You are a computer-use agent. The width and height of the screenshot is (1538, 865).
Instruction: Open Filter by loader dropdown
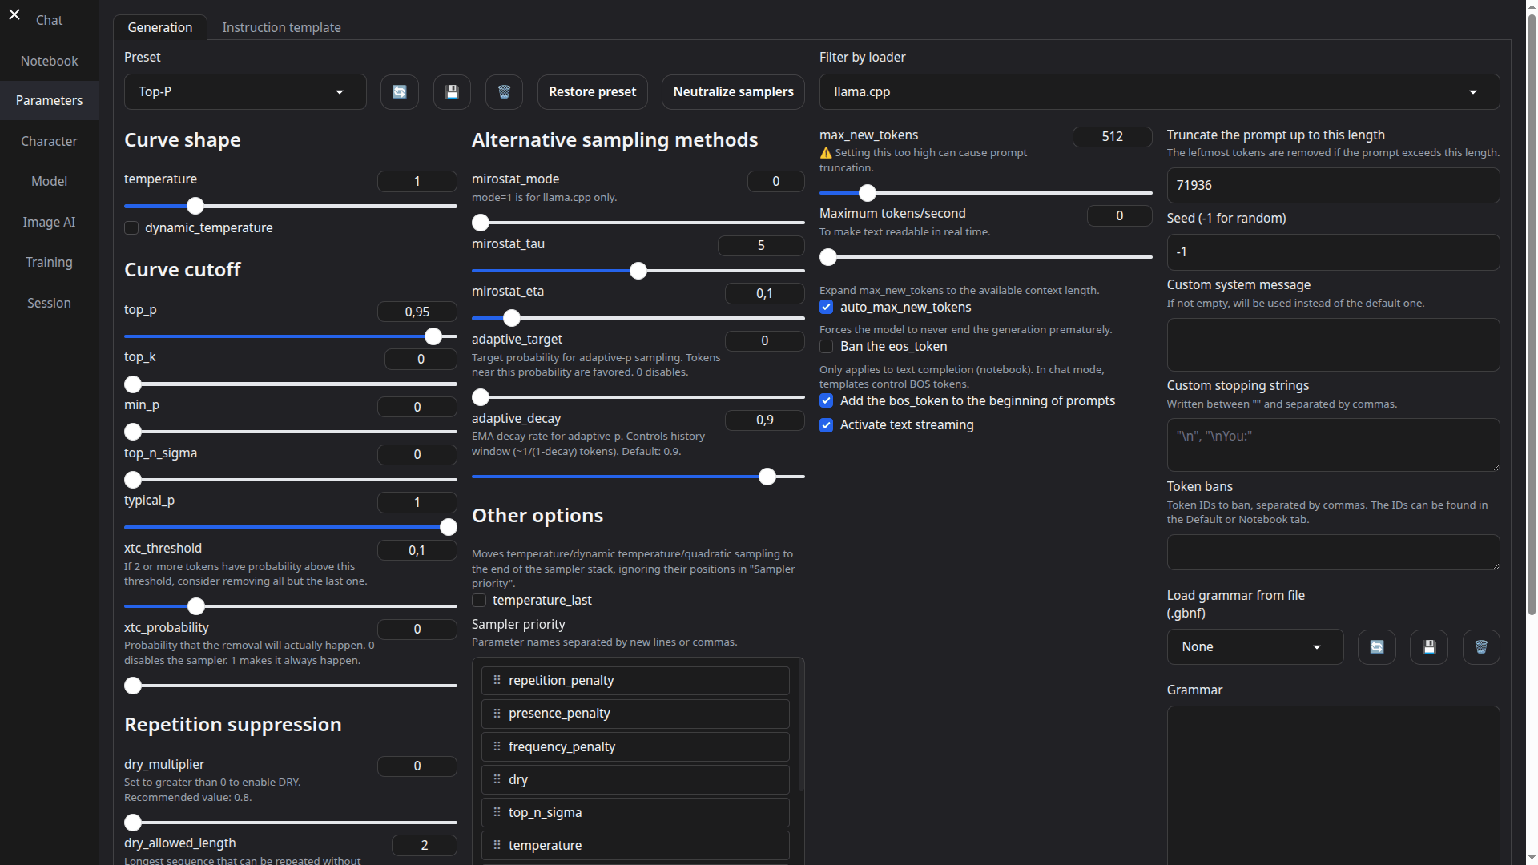click(1159, 92)
